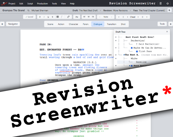Viewport: 173px width, 137px height.
Task: Decrease the second Cheat value
Action: (138, 17)
